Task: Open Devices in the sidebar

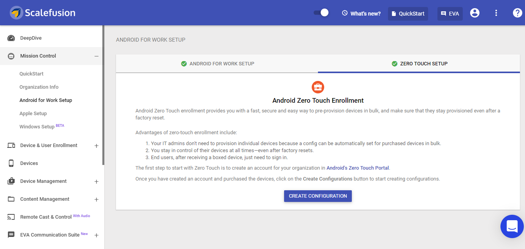Action: 29,163
